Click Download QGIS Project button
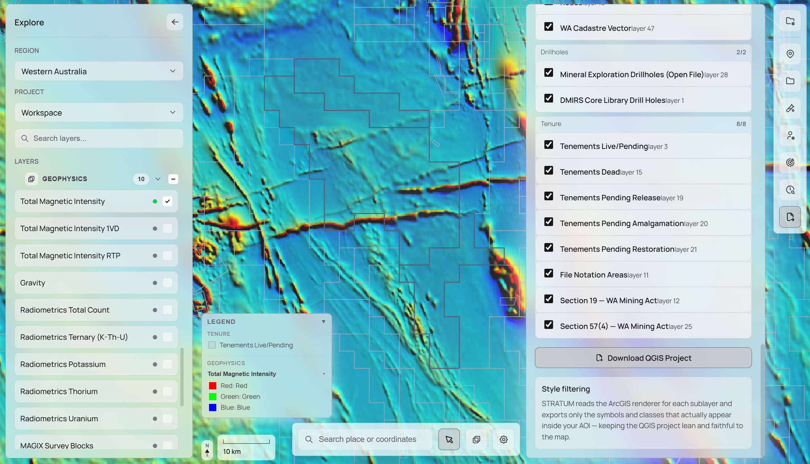This screenshot has height=464, width=810. tap(643, 358)
